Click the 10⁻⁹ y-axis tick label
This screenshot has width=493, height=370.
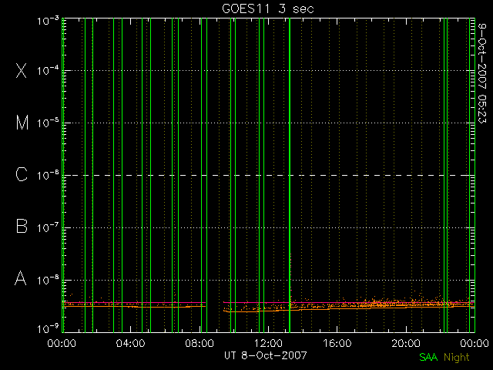point(48,328)
